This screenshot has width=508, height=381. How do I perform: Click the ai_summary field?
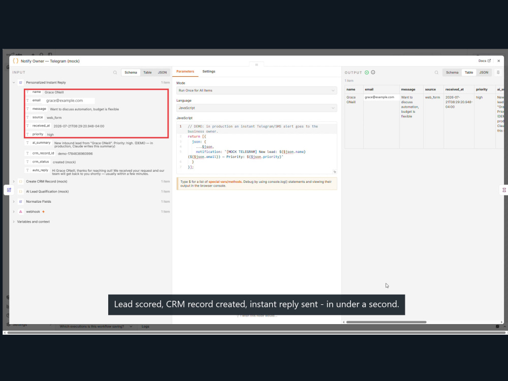[x=89, y=144]
